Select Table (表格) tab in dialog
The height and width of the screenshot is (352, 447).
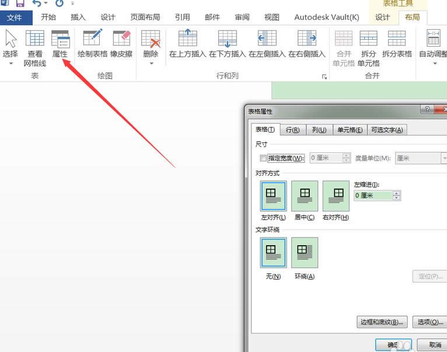265,130
